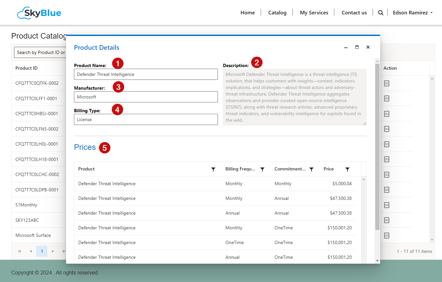This screenshot has height=282, width=442.
Task: Open filter for Commitment column
Action: (x=311, y=169)
